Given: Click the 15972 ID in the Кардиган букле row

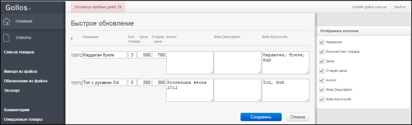Looking at the screenshot, I should [x=76, y=55].
